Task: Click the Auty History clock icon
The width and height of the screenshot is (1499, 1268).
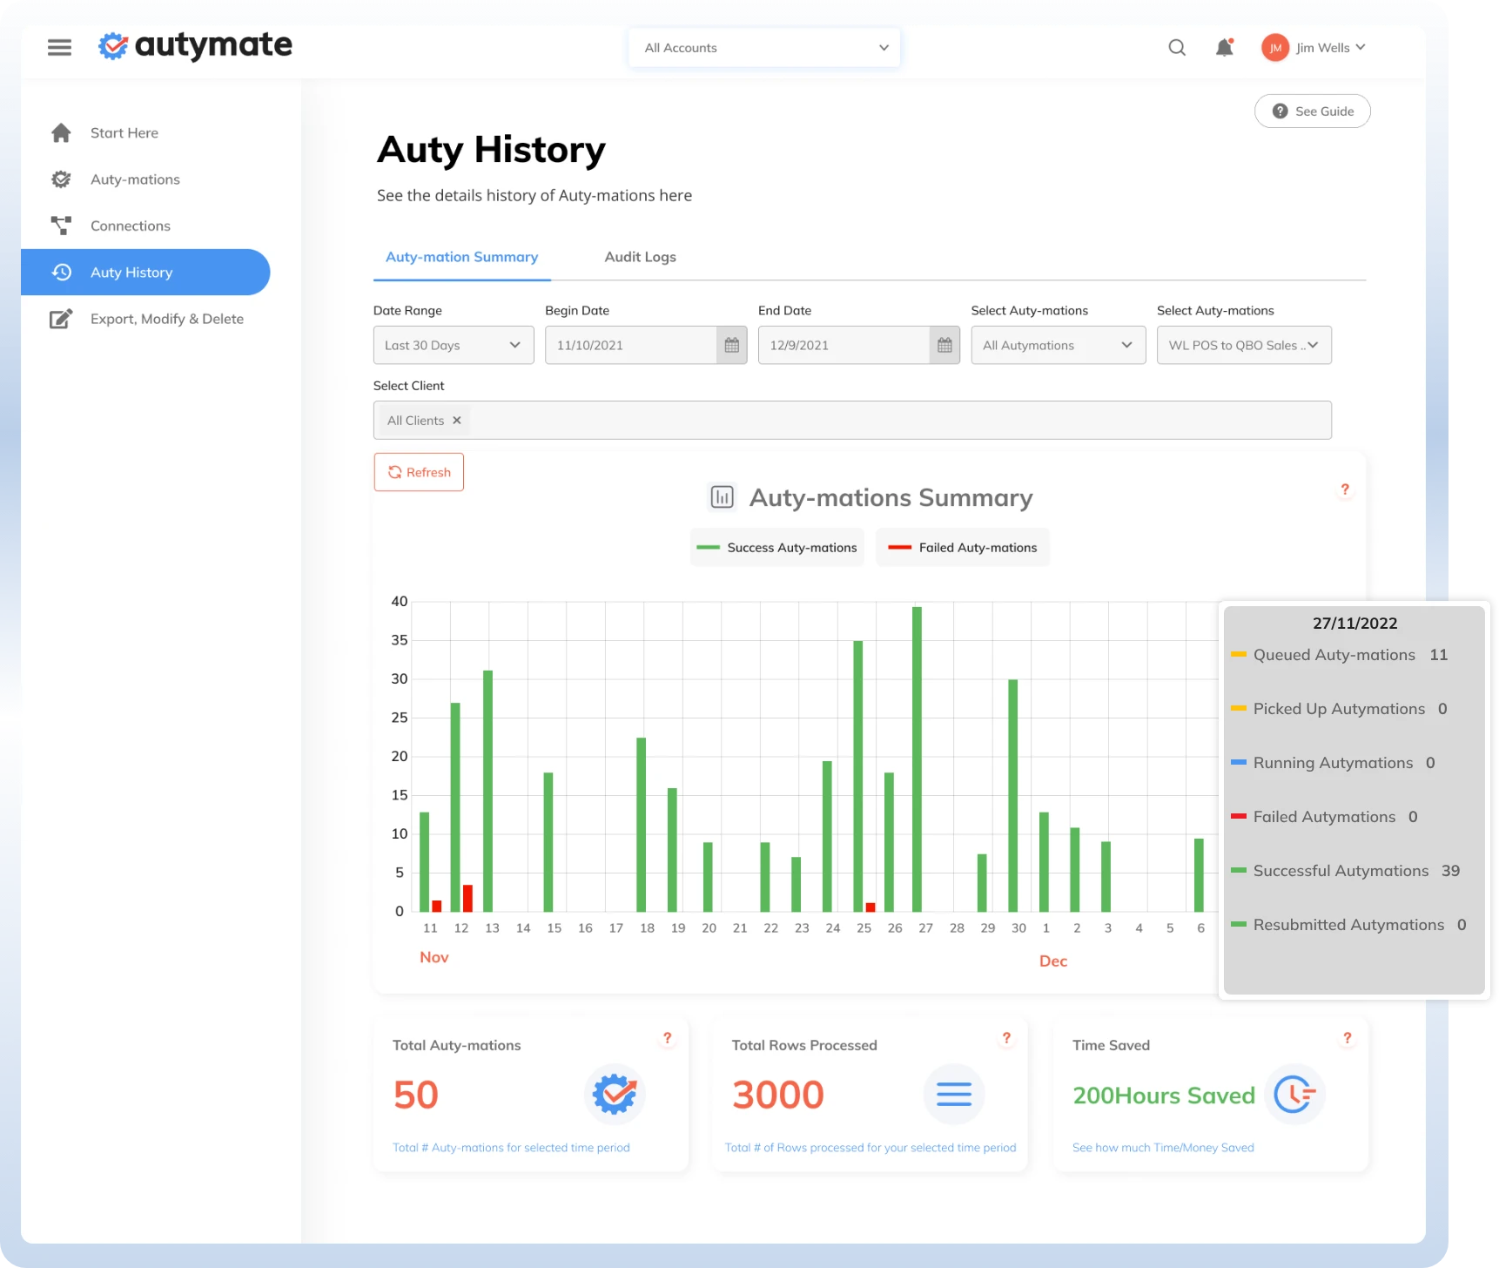Action: (x=62, y=272)
